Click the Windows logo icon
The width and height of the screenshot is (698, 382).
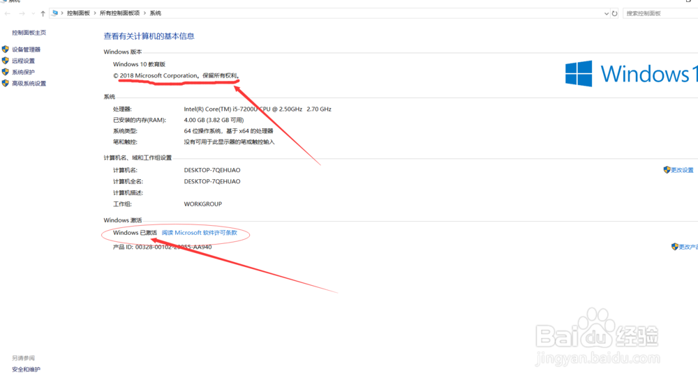(x=579, y=73)
